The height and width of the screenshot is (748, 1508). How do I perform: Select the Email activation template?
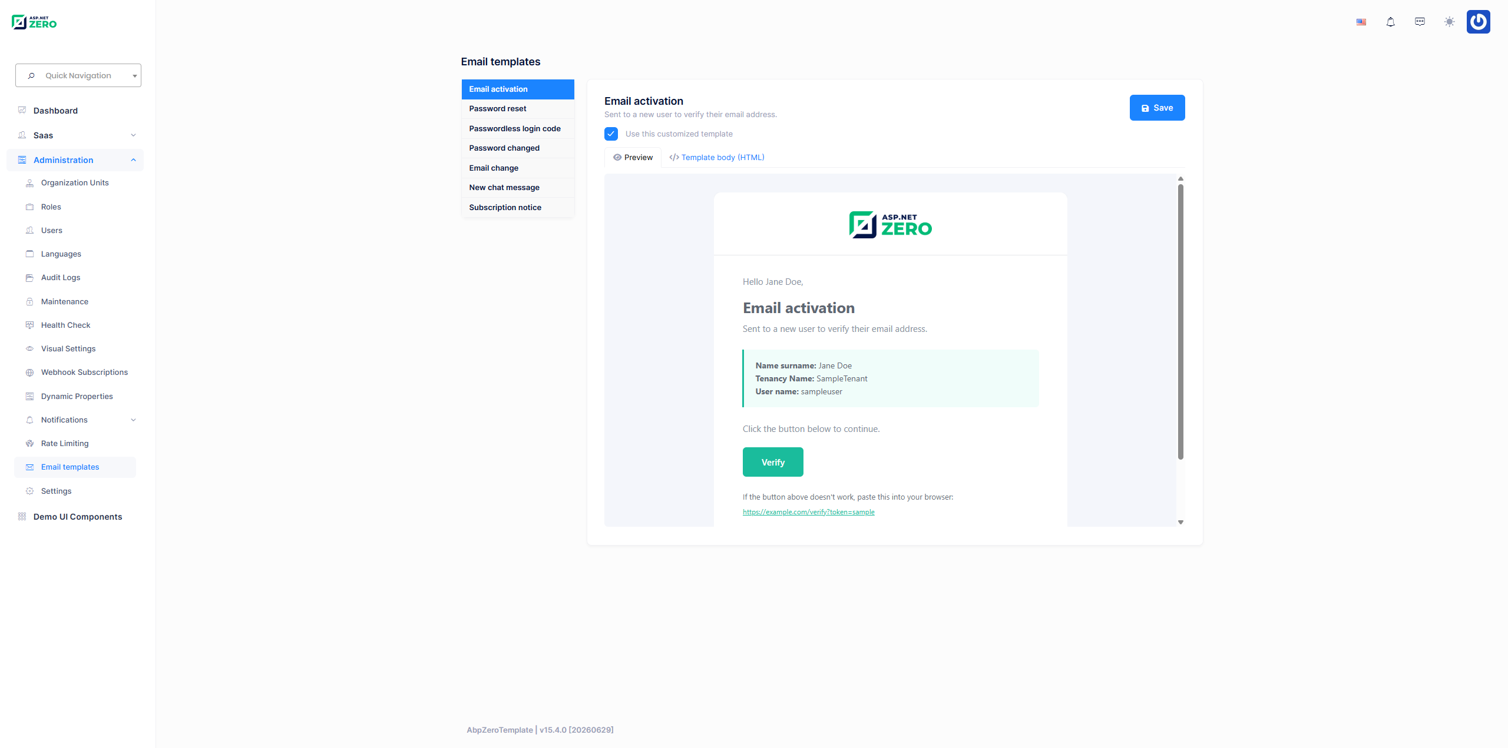tap(518, 89)
